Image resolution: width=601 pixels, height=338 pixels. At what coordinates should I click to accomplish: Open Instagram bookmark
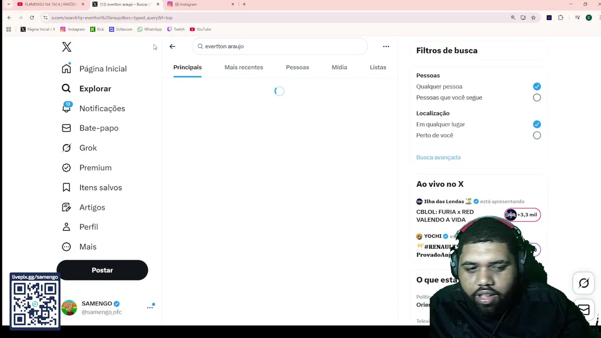tap(73, 29)
